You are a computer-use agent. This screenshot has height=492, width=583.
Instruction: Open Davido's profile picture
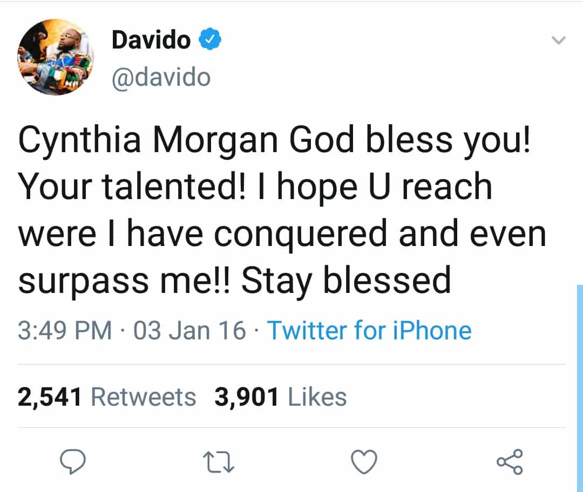[56, 57]
